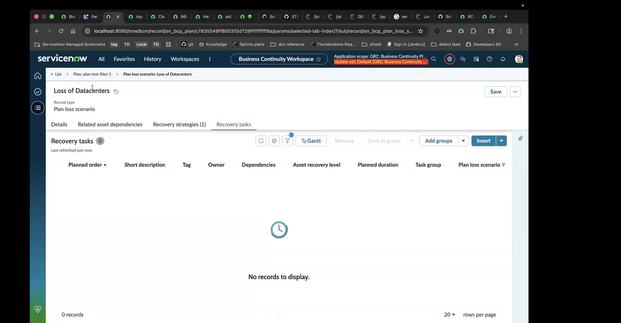Switch to Recovery strategies (1) tab
The width and height of the screenshot is (621, 323).
click(x=180, y=125)
